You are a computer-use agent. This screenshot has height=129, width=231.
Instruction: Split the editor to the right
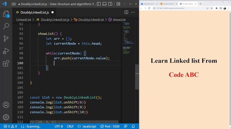tap(126, 12)
